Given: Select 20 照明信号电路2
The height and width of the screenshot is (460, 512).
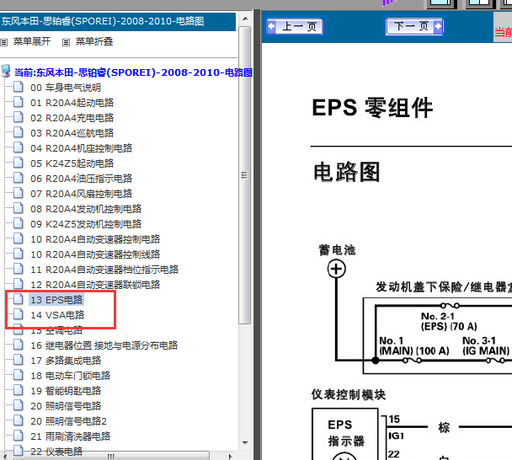Looking at the screenshot, I should (68, 421).
